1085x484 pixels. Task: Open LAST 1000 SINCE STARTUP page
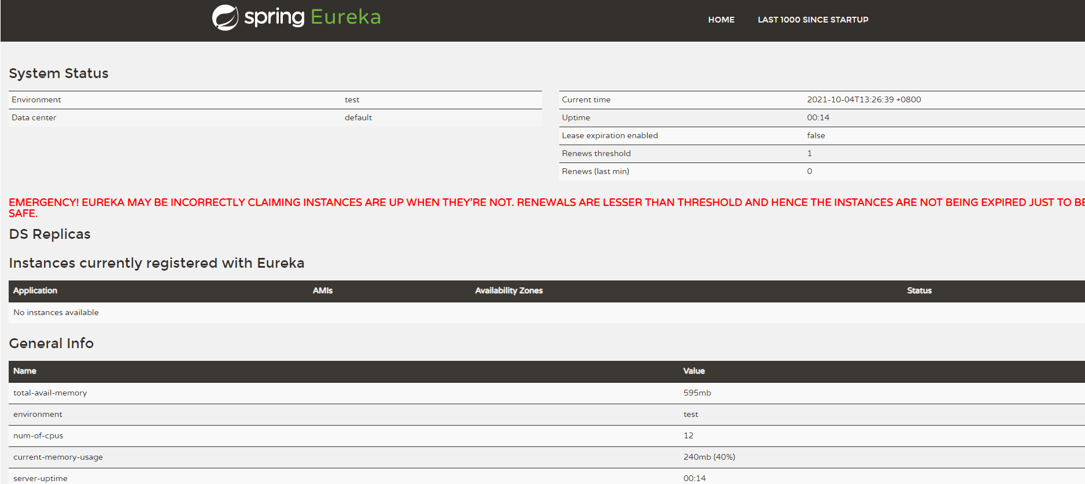[813, 20]
